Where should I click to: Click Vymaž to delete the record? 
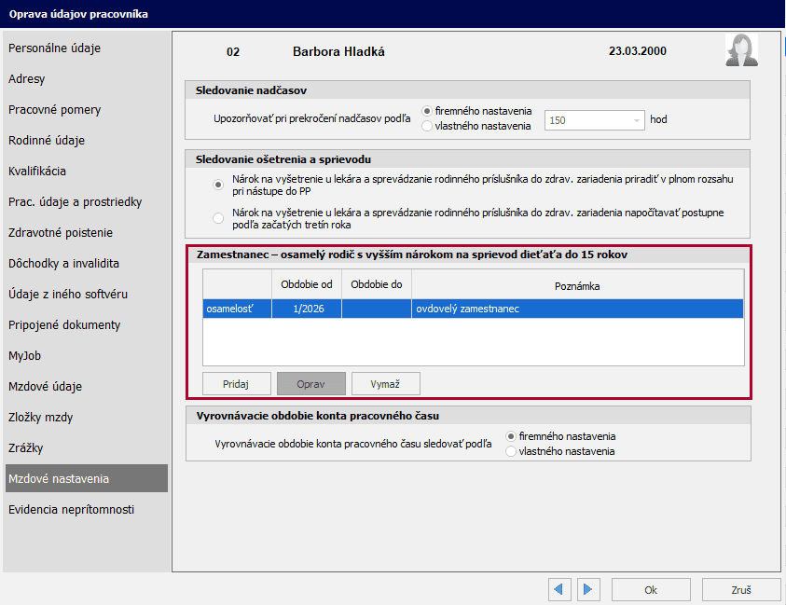point(385,384)
